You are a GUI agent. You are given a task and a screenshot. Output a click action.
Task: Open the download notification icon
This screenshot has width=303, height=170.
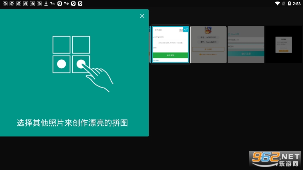click(x=46, y=3)
